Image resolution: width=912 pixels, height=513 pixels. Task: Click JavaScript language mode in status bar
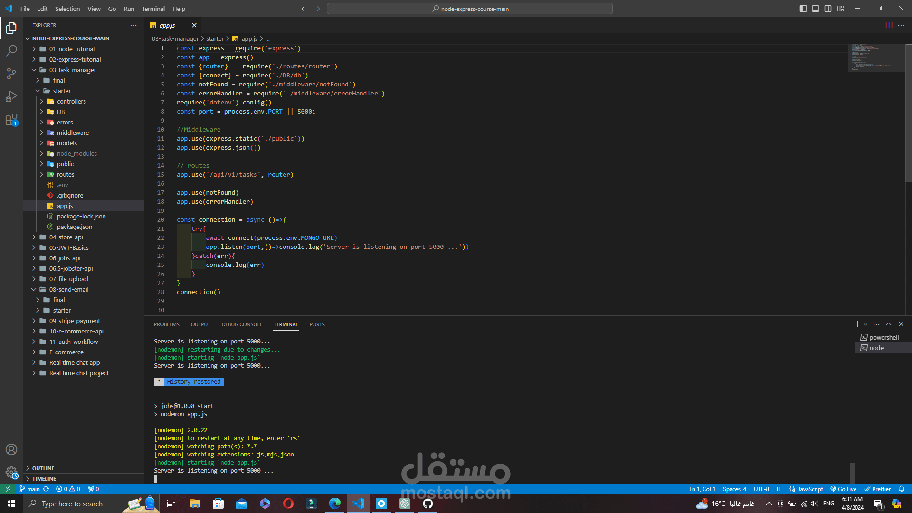point(807,489)
